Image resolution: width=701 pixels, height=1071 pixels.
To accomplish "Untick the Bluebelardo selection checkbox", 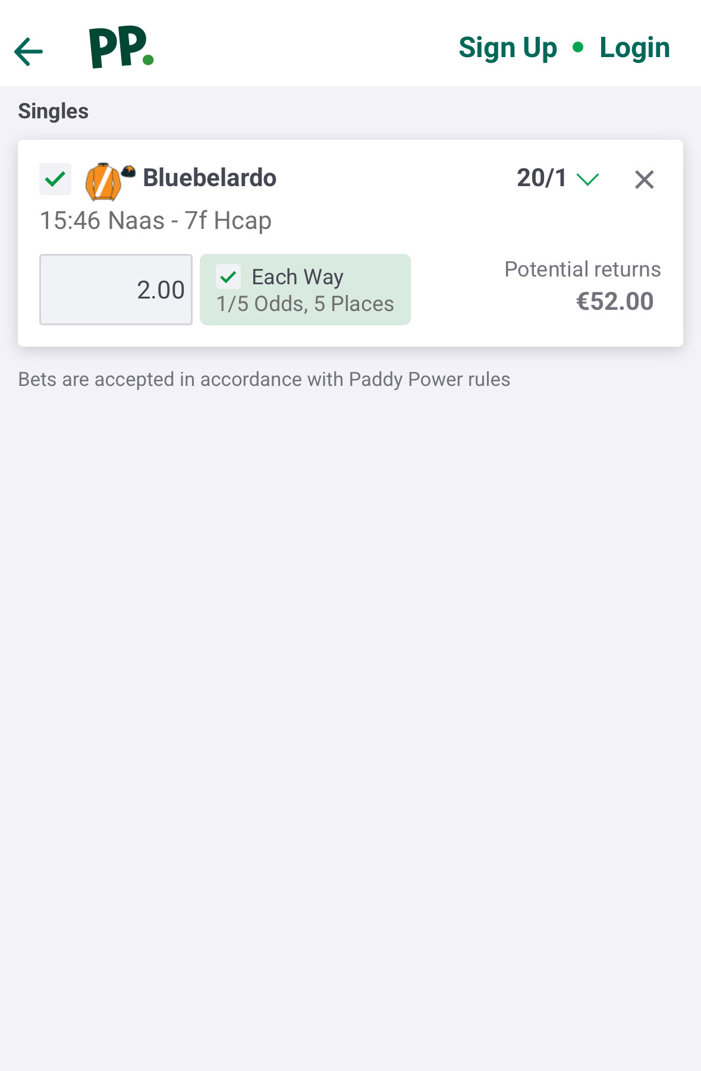I will (x=55, y=179).
